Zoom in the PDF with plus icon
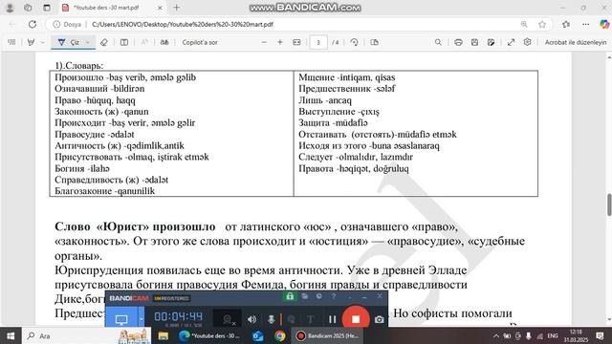 (x=280, y=42)
